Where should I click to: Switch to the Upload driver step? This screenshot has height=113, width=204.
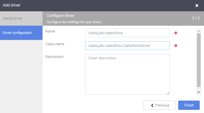[x=21, y=18]
